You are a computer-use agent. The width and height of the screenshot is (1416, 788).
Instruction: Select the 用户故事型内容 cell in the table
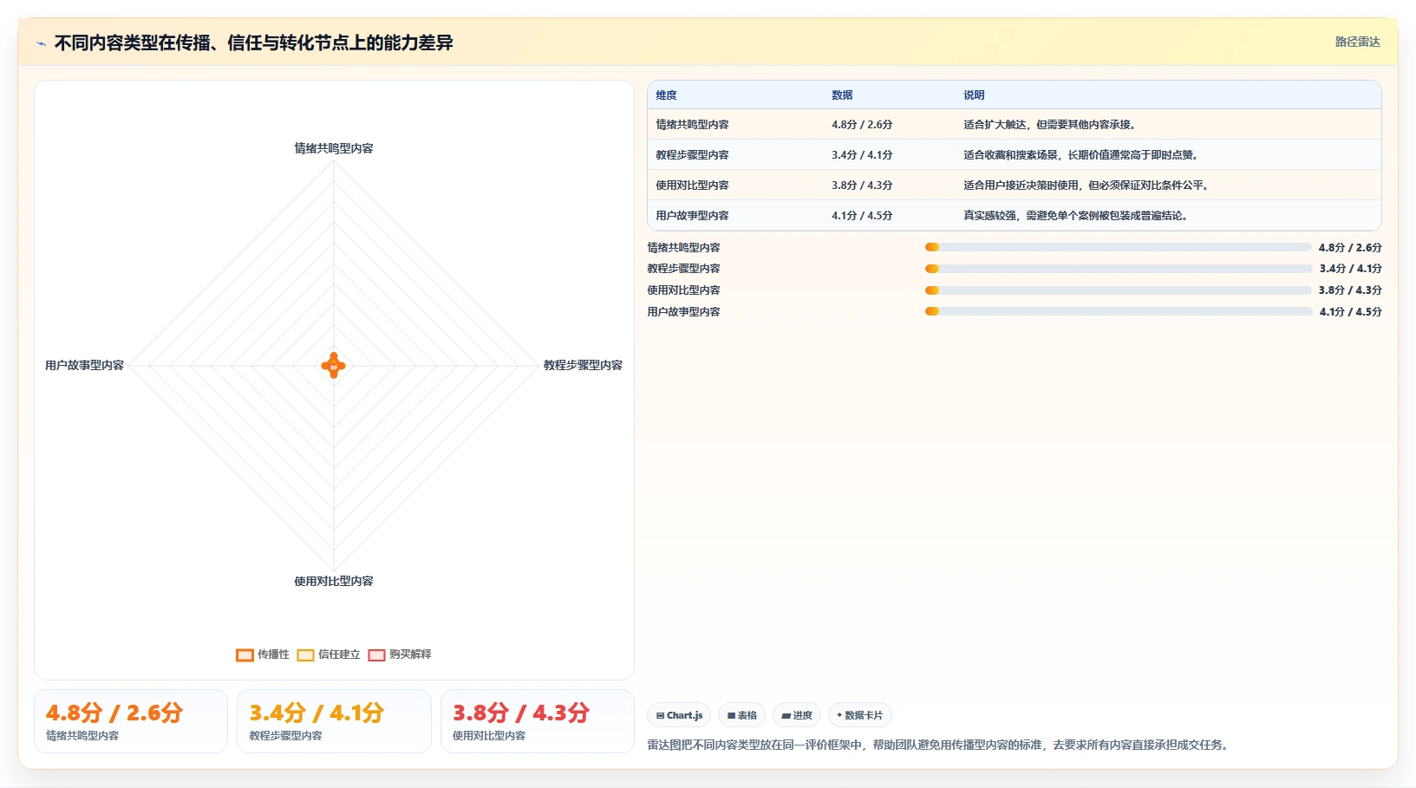[x=692, y=216]
